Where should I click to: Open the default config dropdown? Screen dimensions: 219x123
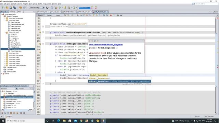tap(37, 8)
